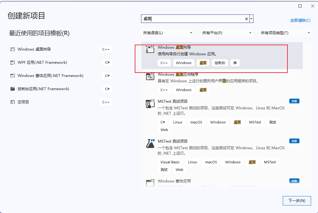Select Windows 桌面向导 title in results
318x213 pixels.
pyautogui.click(x=174, y=47)
